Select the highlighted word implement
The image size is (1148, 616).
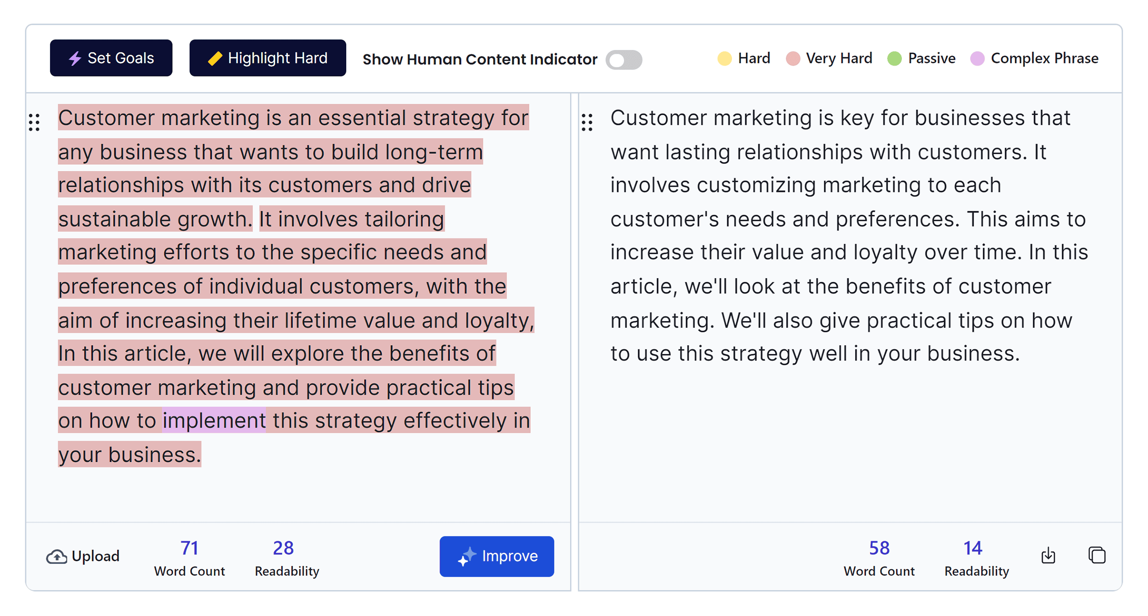[x=214, y=420]
